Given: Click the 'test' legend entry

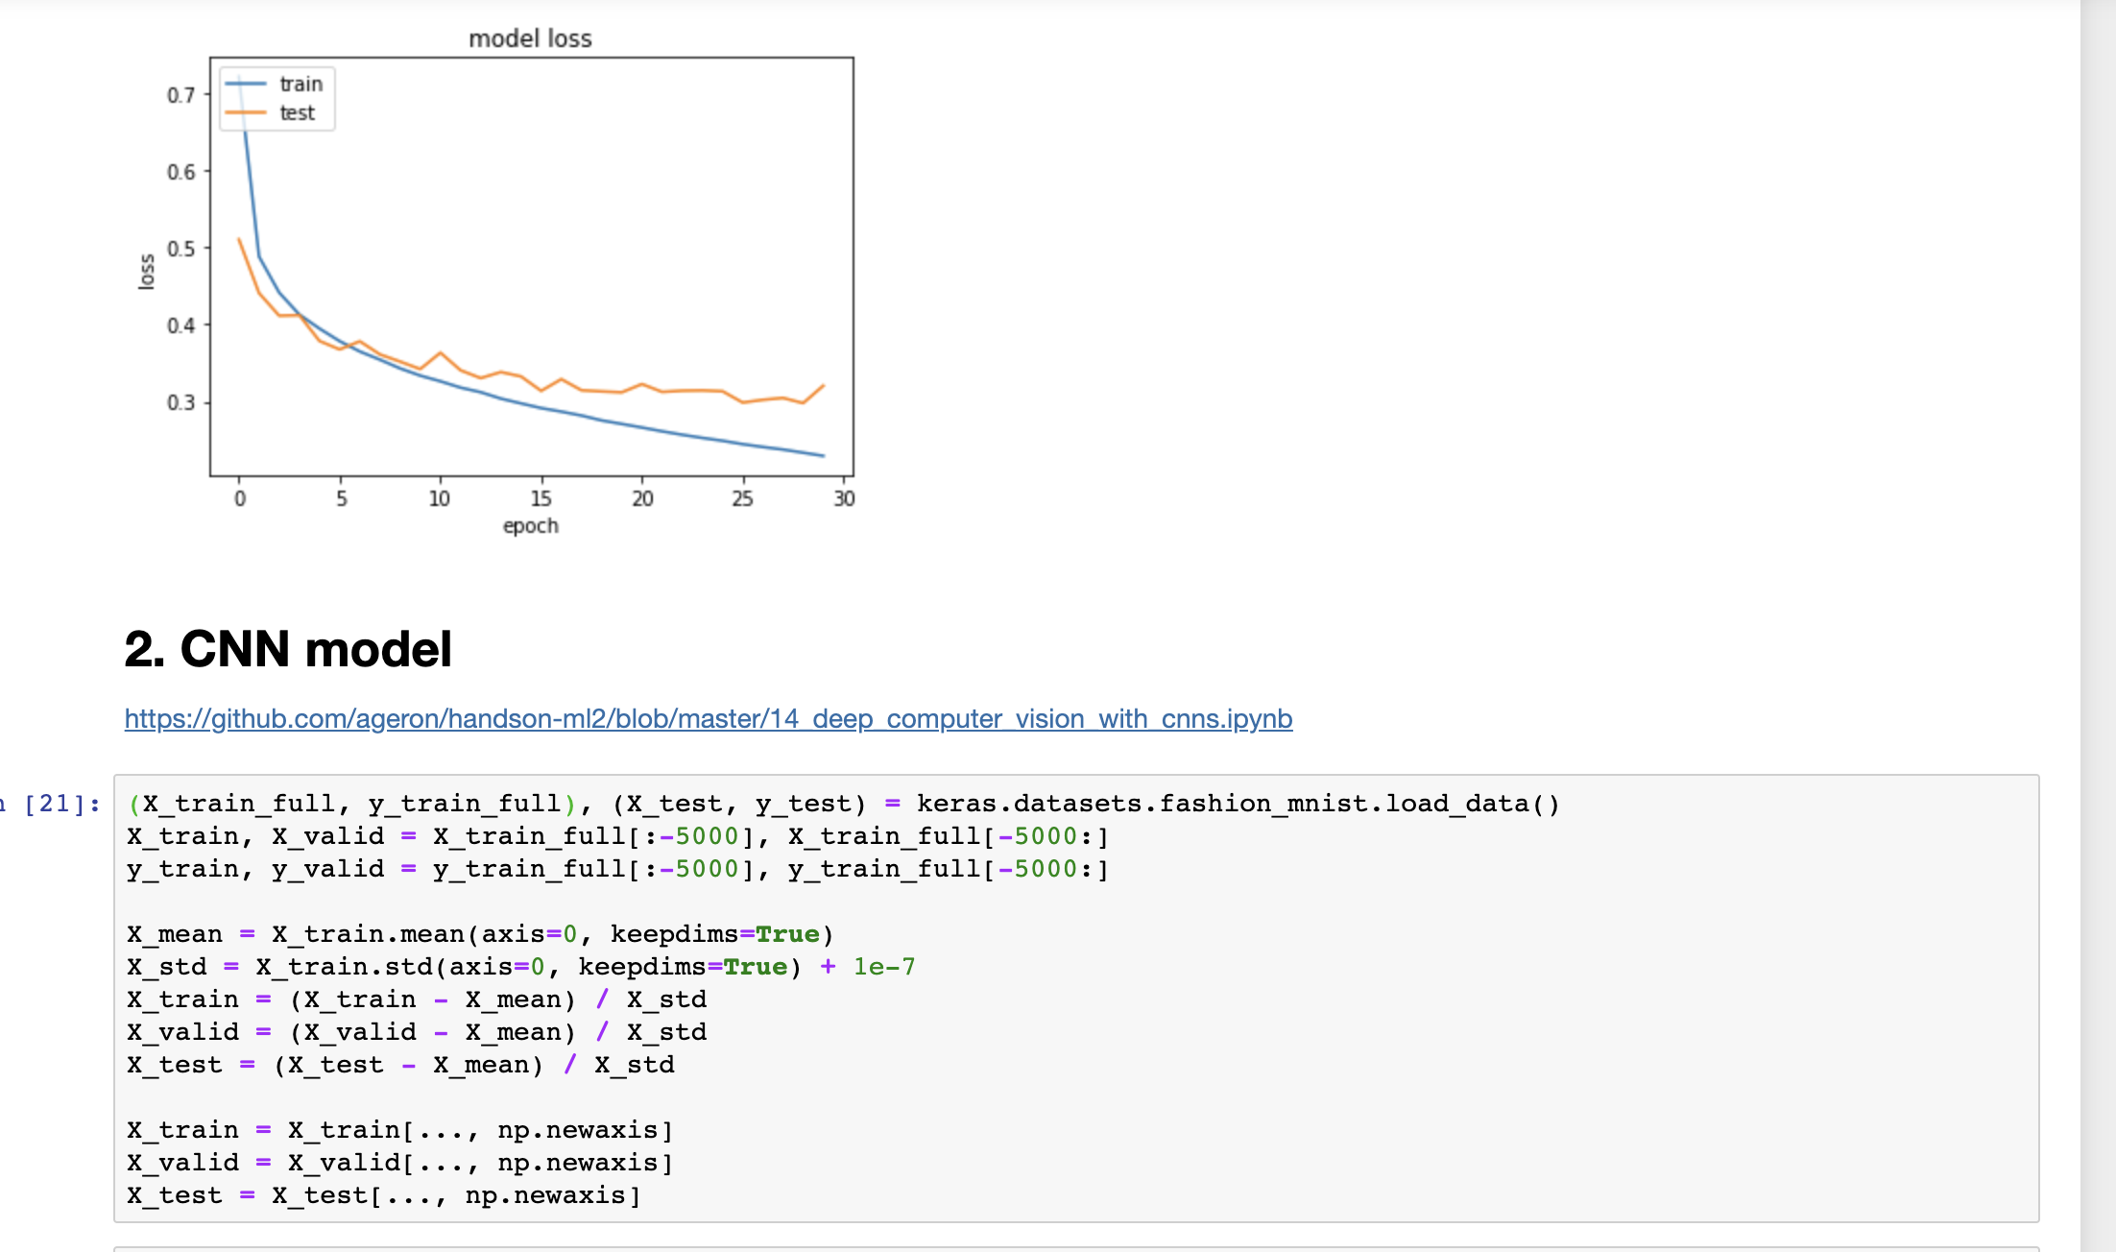Looking at the screenshot, I should tap(299, 111).
